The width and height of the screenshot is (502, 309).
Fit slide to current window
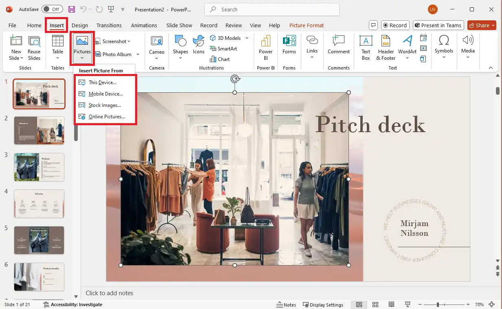[x=492, y=305]
